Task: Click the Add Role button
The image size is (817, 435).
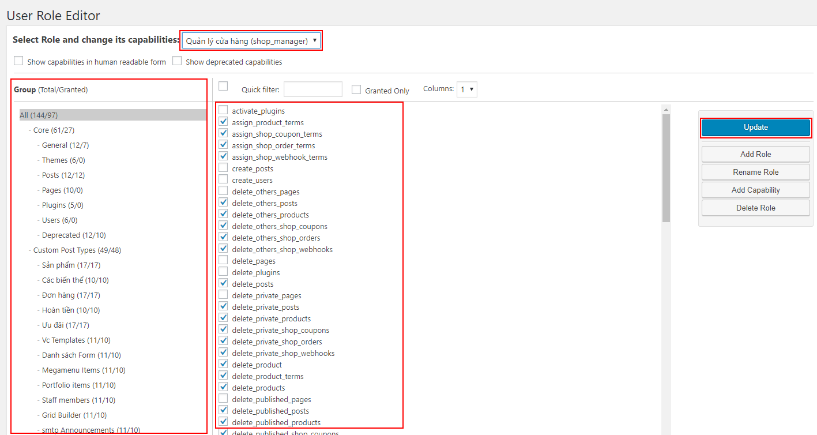Action: 755,154
